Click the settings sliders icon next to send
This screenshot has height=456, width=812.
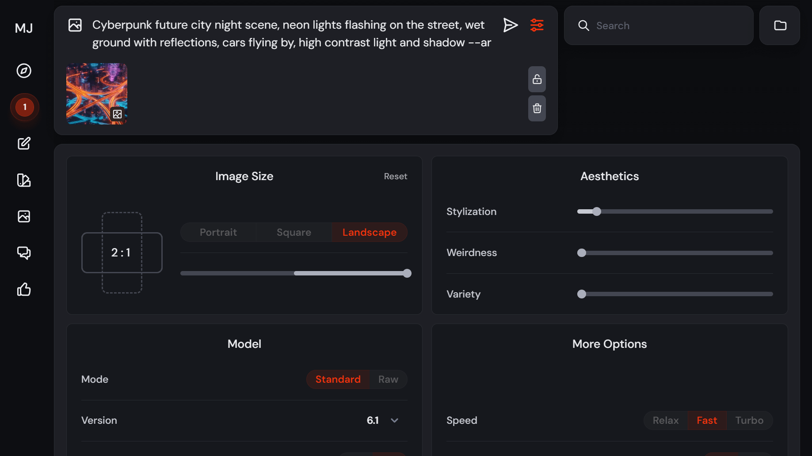537,25
